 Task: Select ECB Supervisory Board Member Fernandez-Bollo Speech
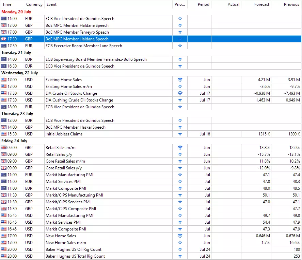point(96,59)
